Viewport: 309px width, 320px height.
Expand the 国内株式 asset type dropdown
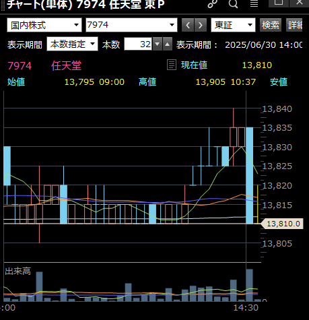(44, 25)
